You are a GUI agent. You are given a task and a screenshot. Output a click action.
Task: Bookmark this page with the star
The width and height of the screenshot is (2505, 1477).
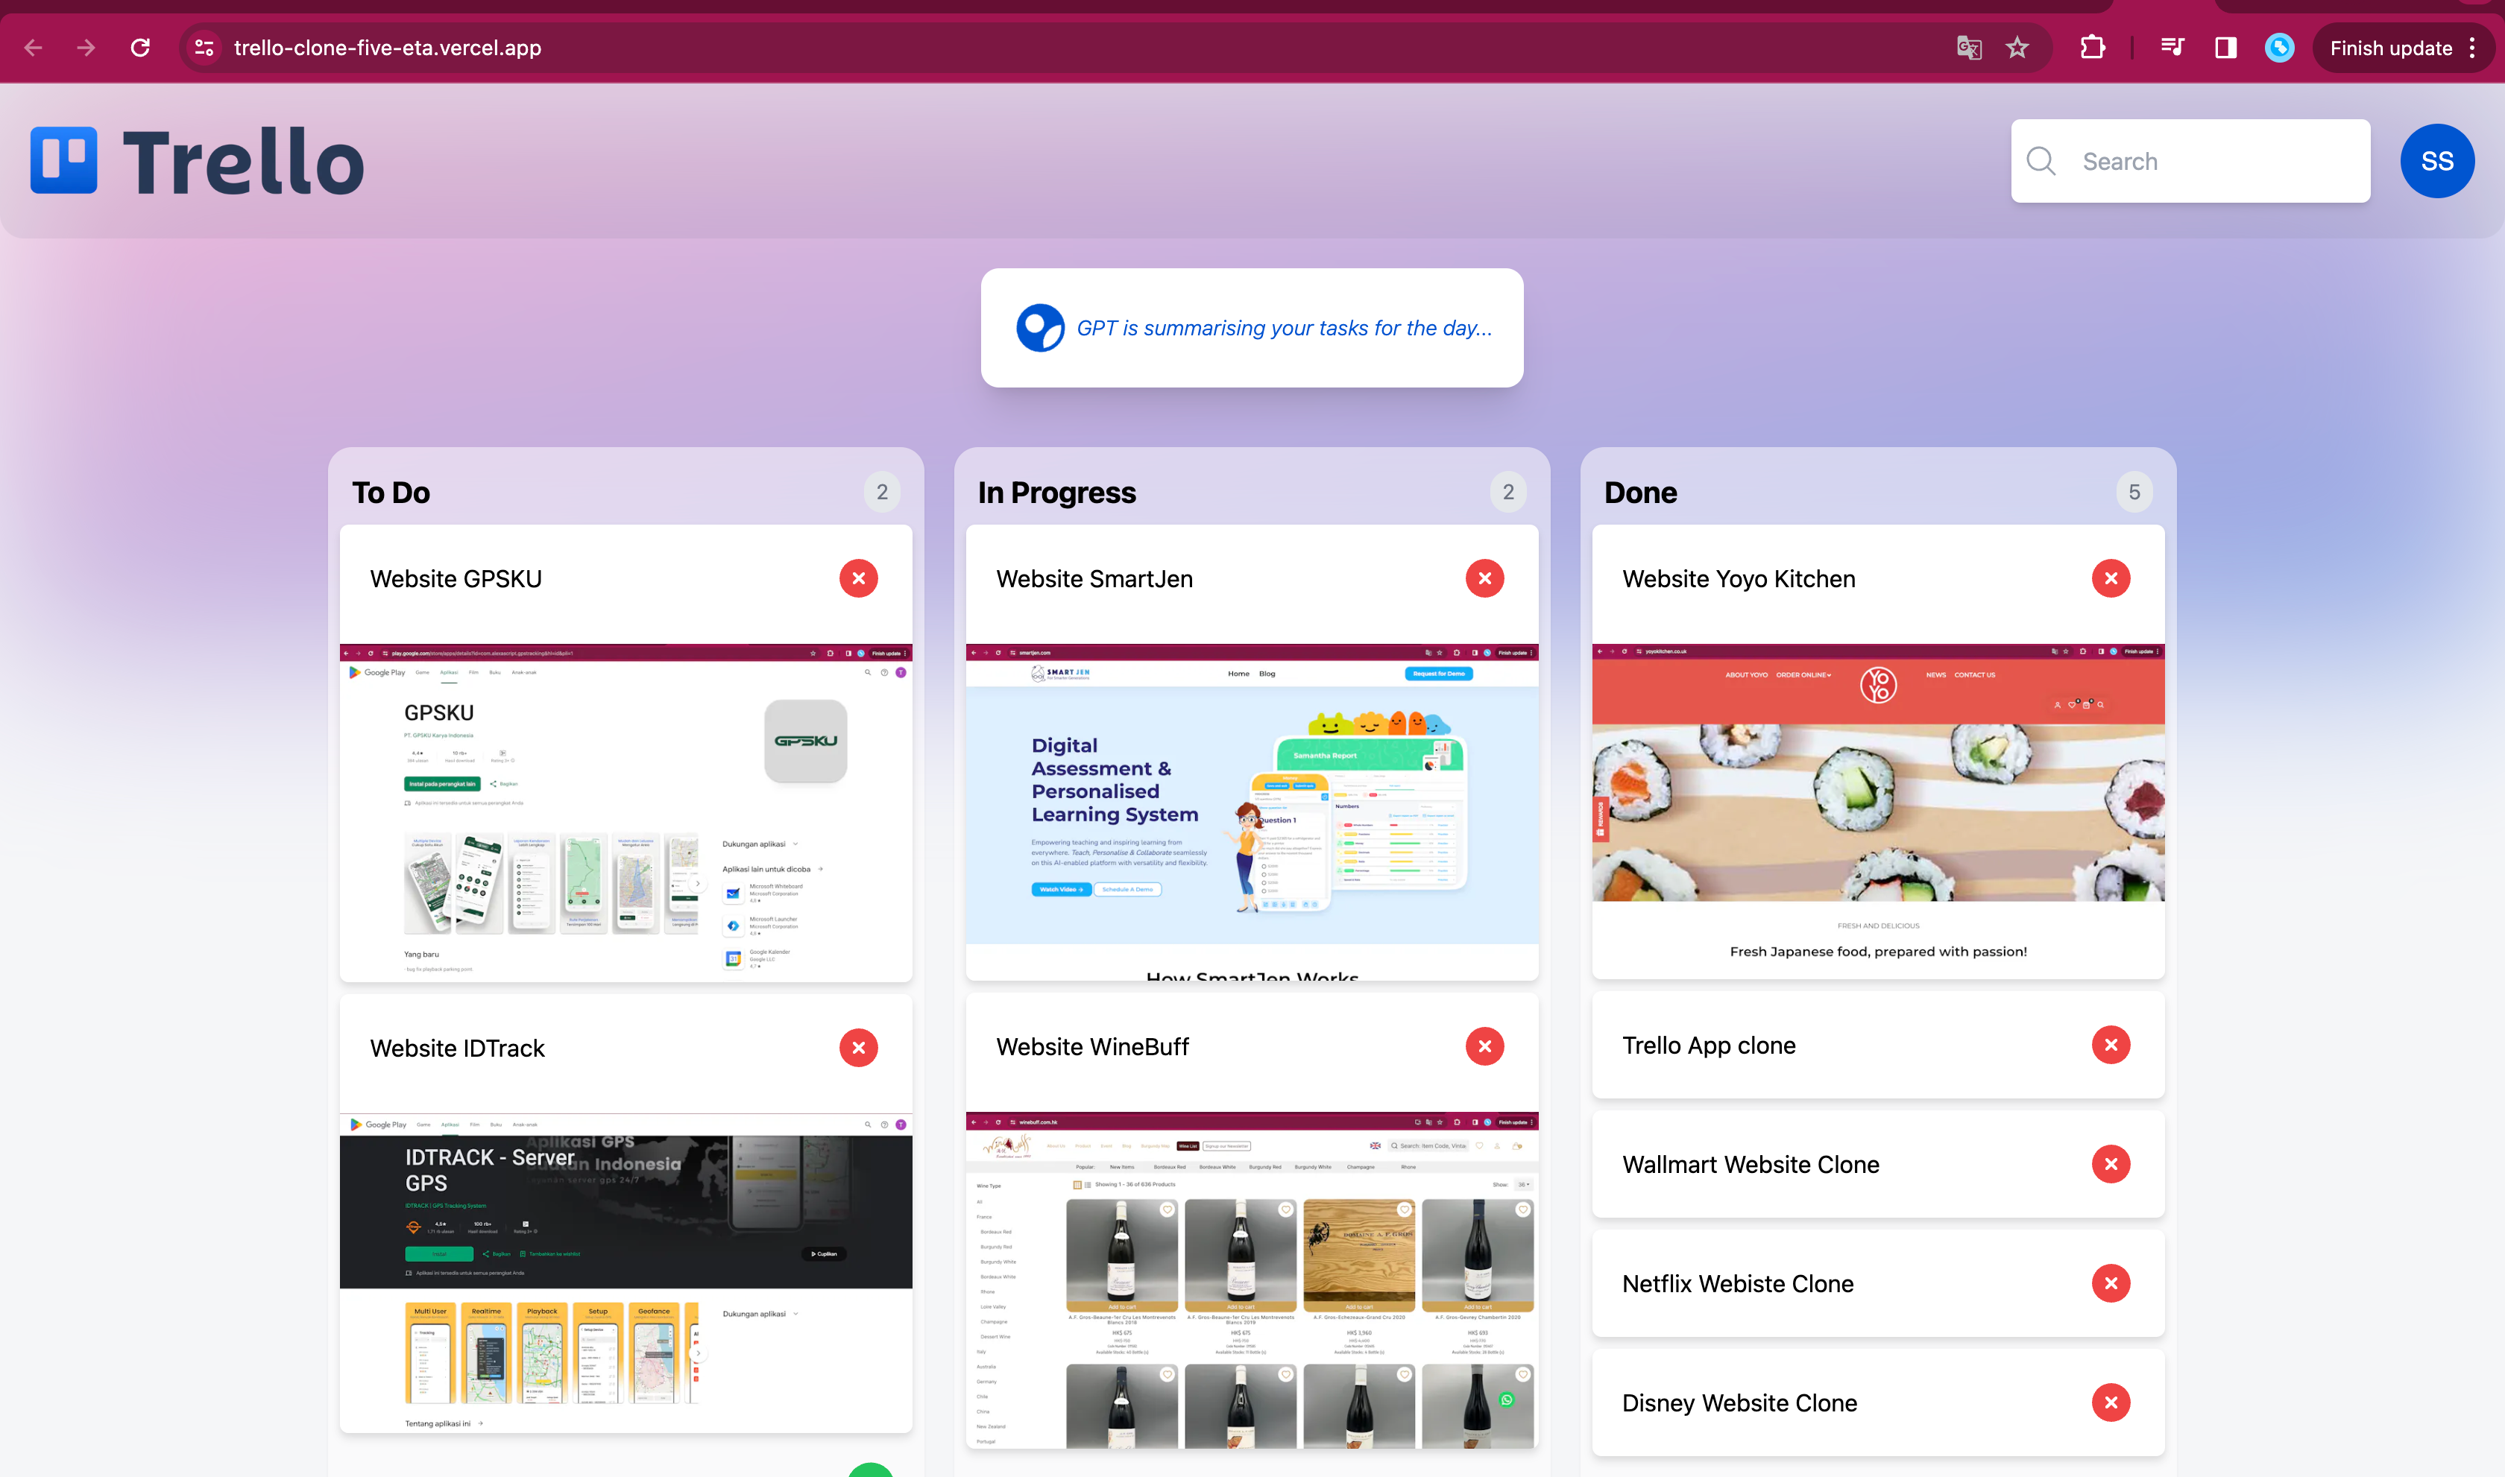click(2017, 48)
